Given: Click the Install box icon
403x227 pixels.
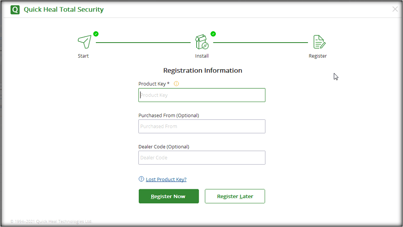Looking at the screenshot, I should coord(202,42).
